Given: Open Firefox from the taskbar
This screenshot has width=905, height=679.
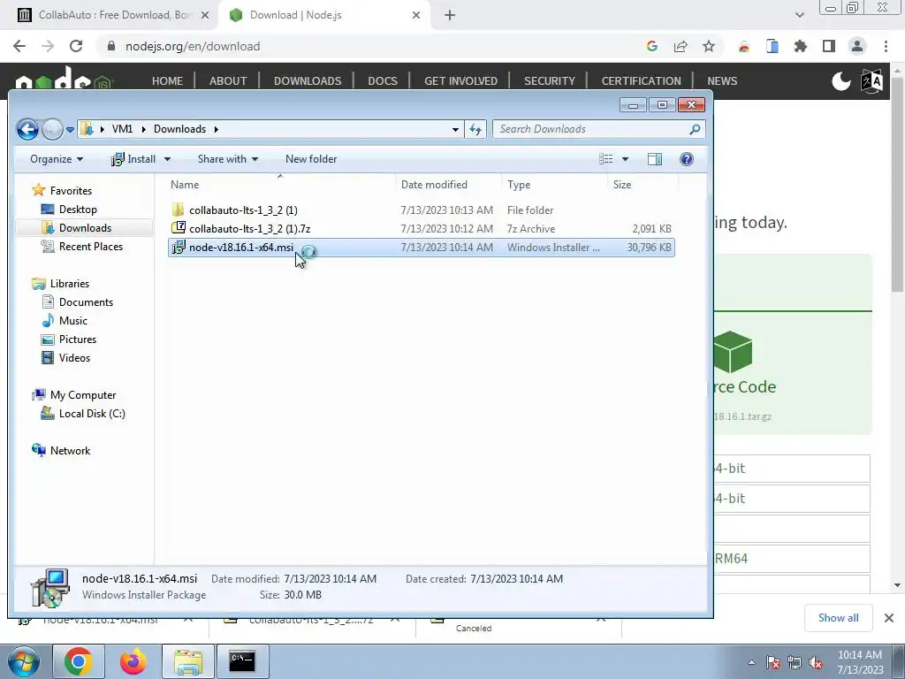Looking at the screenshot, I should [x=133, y=661].
